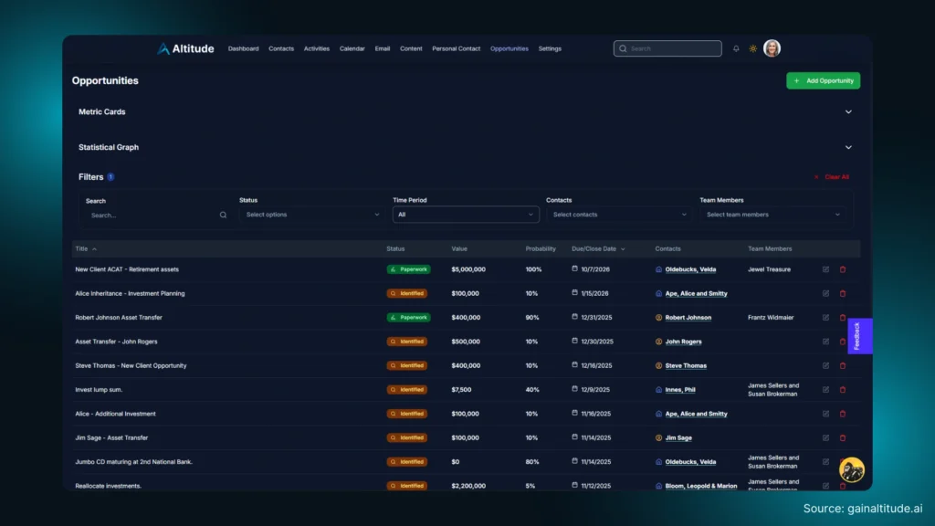The height and width of the screenshot is (526, 935).
Task: Click the Identified status badge on Steve Thomas row
Action: pos(408,365)
